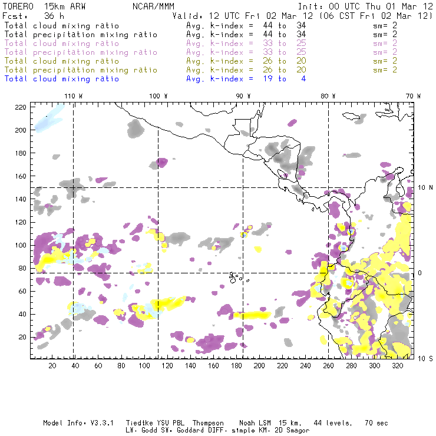
Task: Select the "Valid: 12 UTC Fri 02 Mar 12" text
Action: (243, 15)
